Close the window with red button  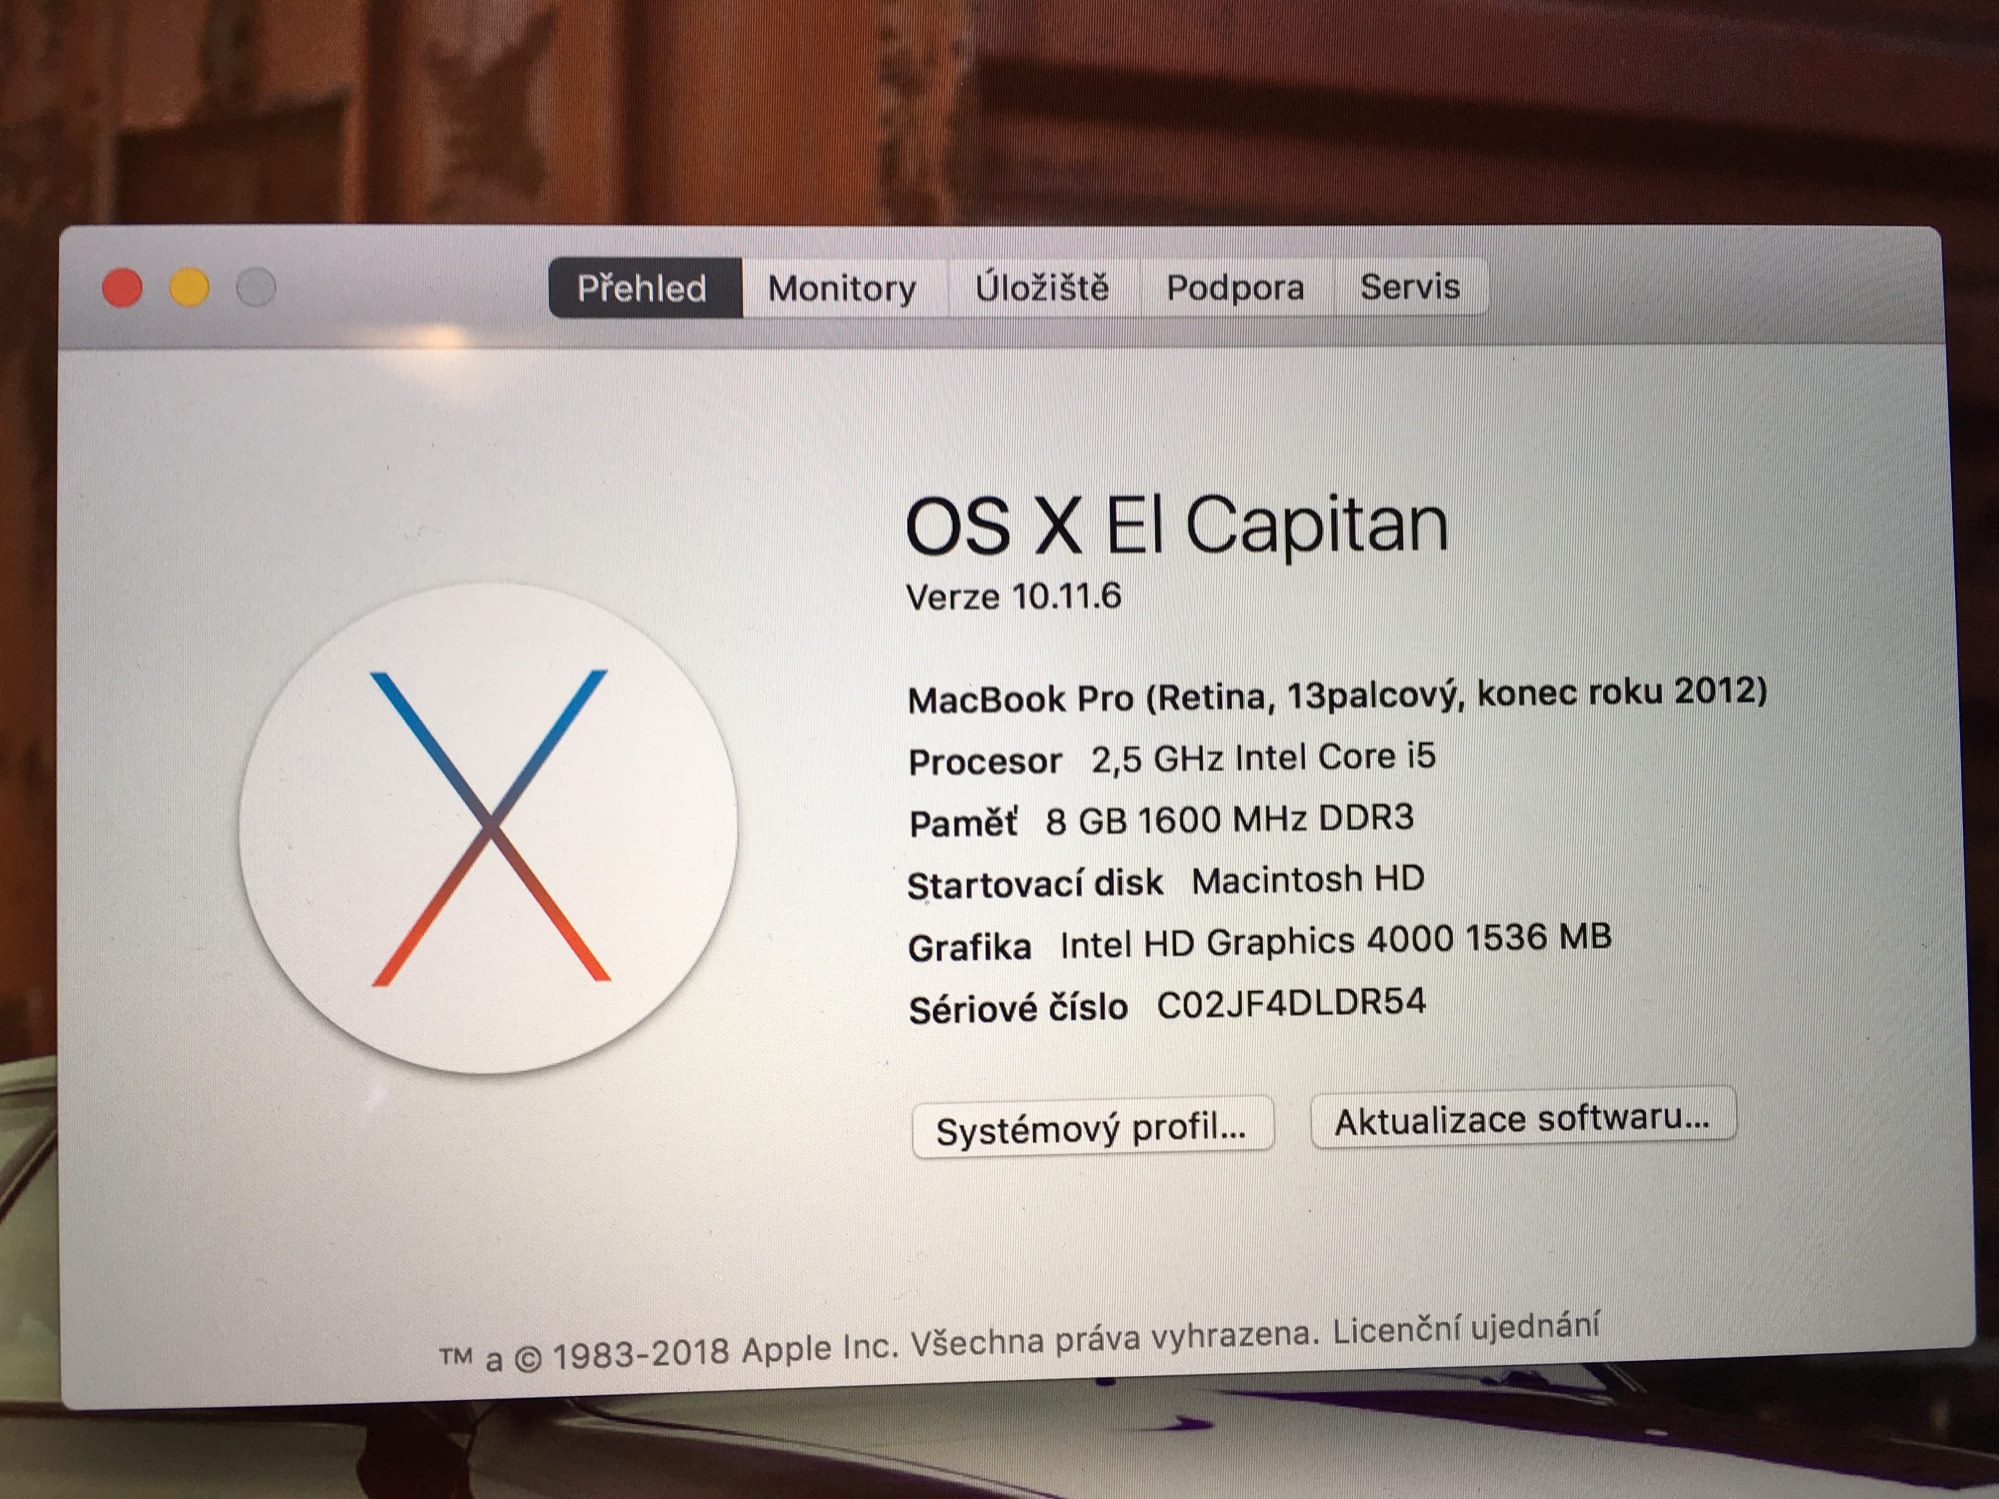[x=122, y=288]
